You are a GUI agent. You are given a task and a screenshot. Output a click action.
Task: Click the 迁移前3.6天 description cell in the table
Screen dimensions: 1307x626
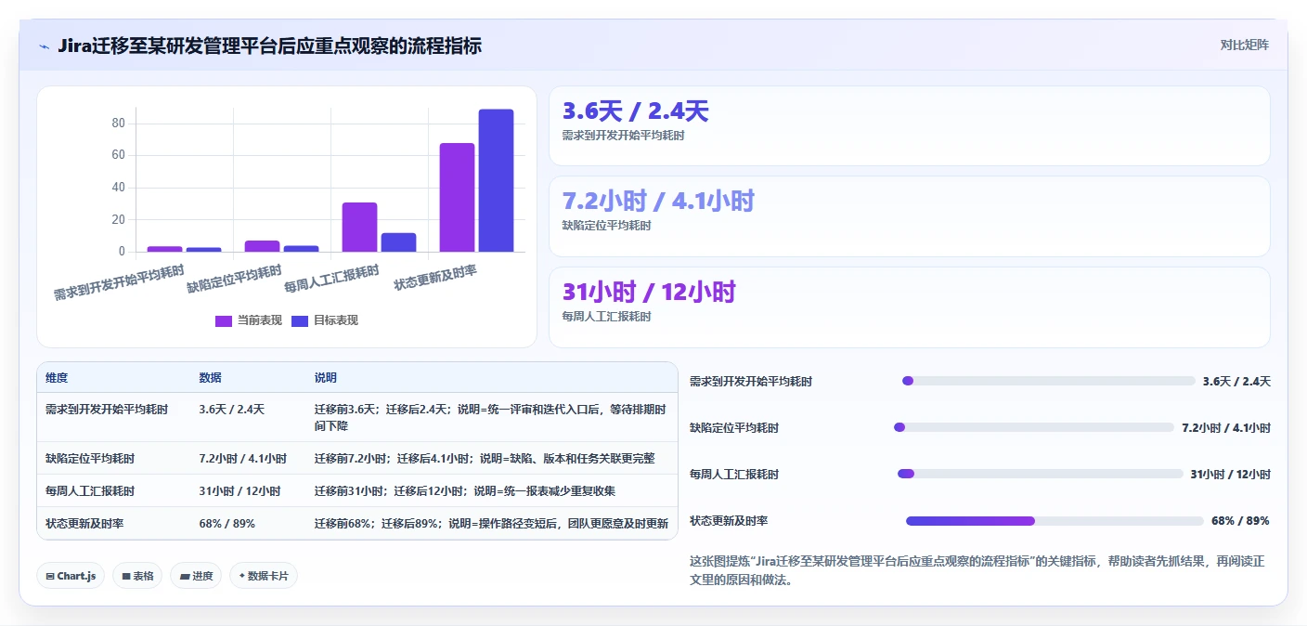coord(489,417)
